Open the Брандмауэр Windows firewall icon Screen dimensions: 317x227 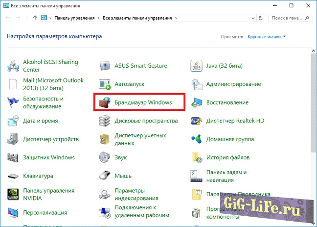(x=105, y=102)
